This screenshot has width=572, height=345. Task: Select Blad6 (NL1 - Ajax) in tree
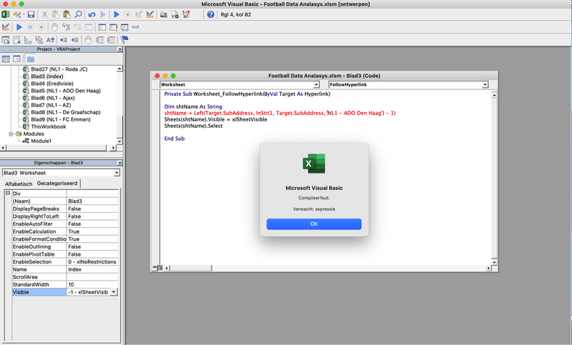pos(53,98)
